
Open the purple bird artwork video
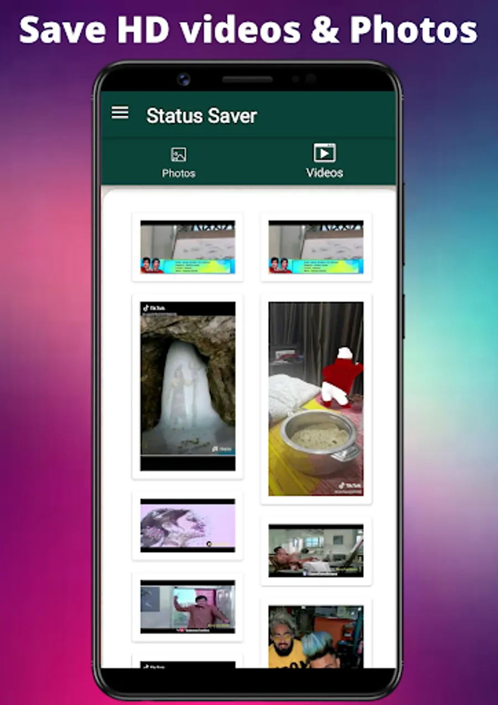pyautogui.click(x=188, y=525)
